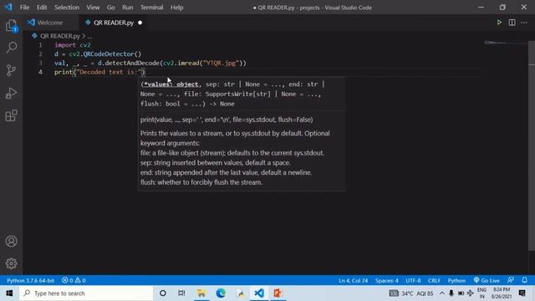
Task: Open File Explorer on taskbar
Action: point(201,293)
